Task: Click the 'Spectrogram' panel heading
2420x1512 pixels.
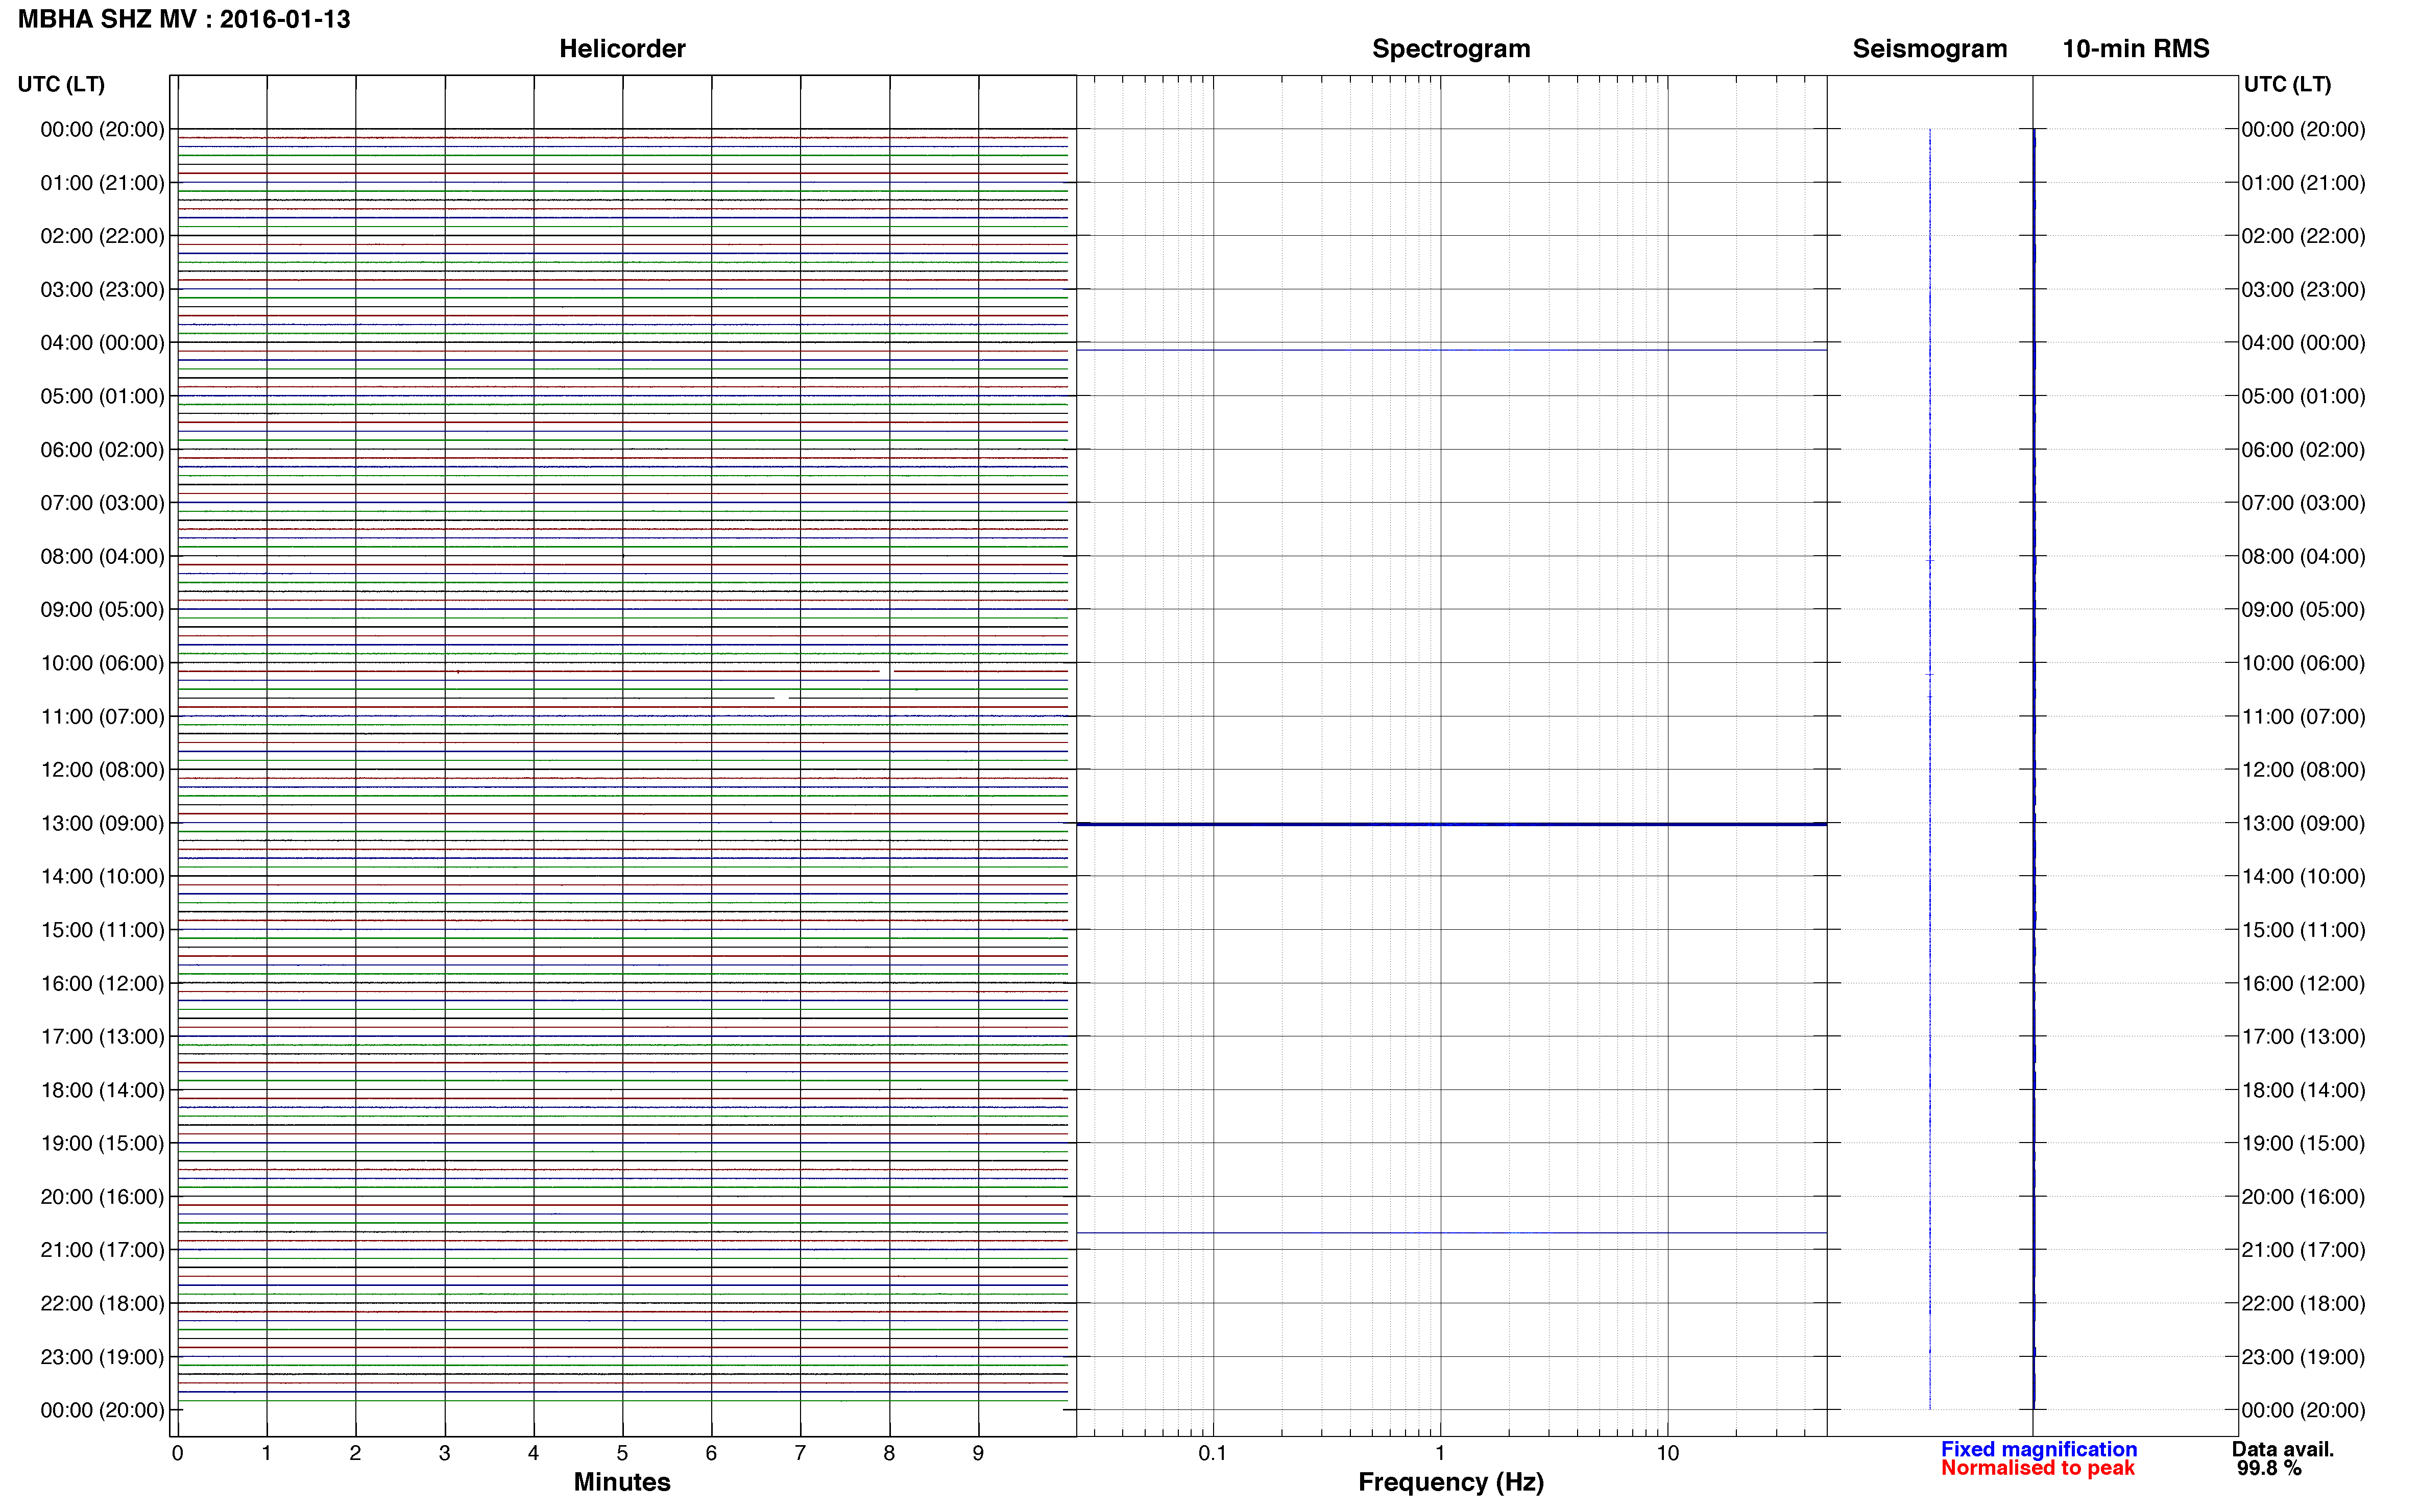Action: click(x=1450, y=48)
